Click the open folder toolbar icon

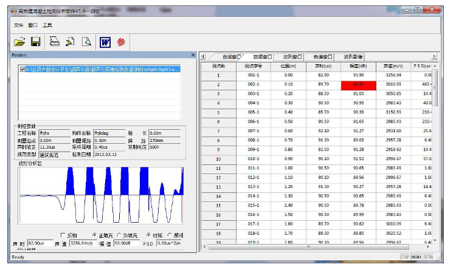coord(19,42)
